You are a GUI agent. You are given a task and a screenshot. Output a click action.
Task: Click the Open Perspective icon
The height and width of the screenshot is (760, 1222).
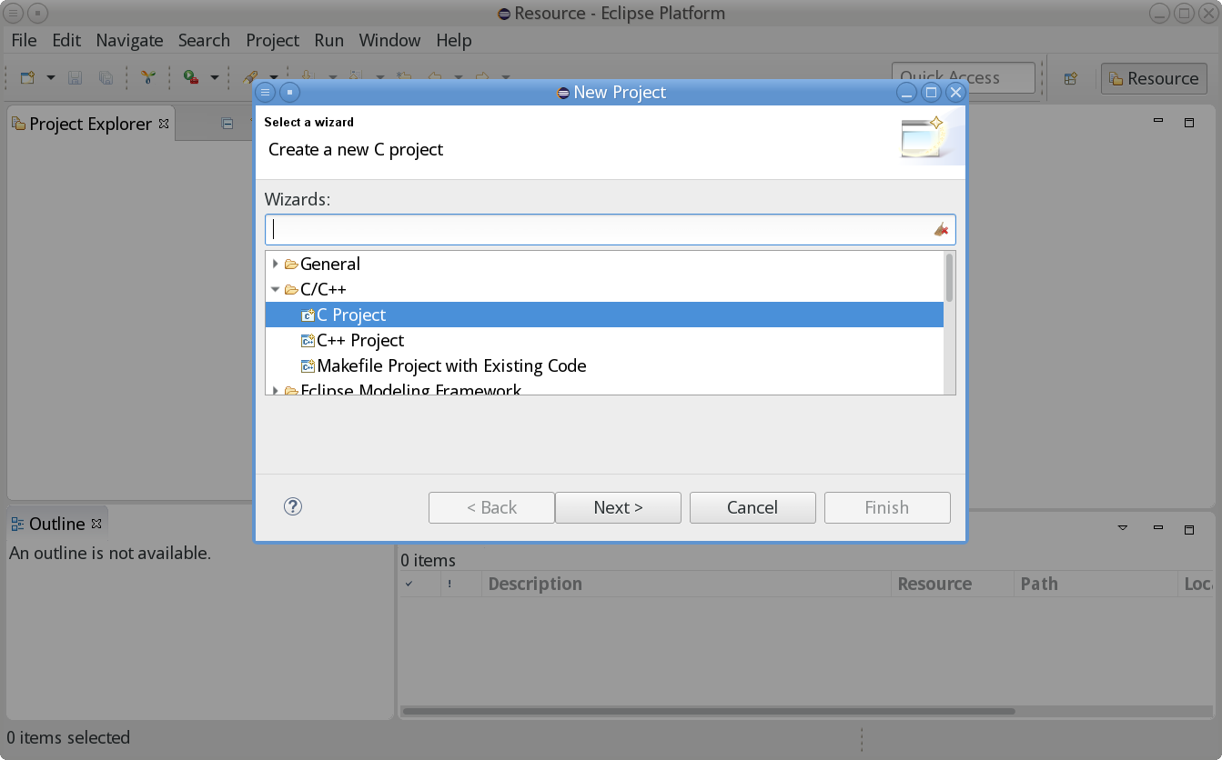pyautogui.click(x=1071, y=78)
